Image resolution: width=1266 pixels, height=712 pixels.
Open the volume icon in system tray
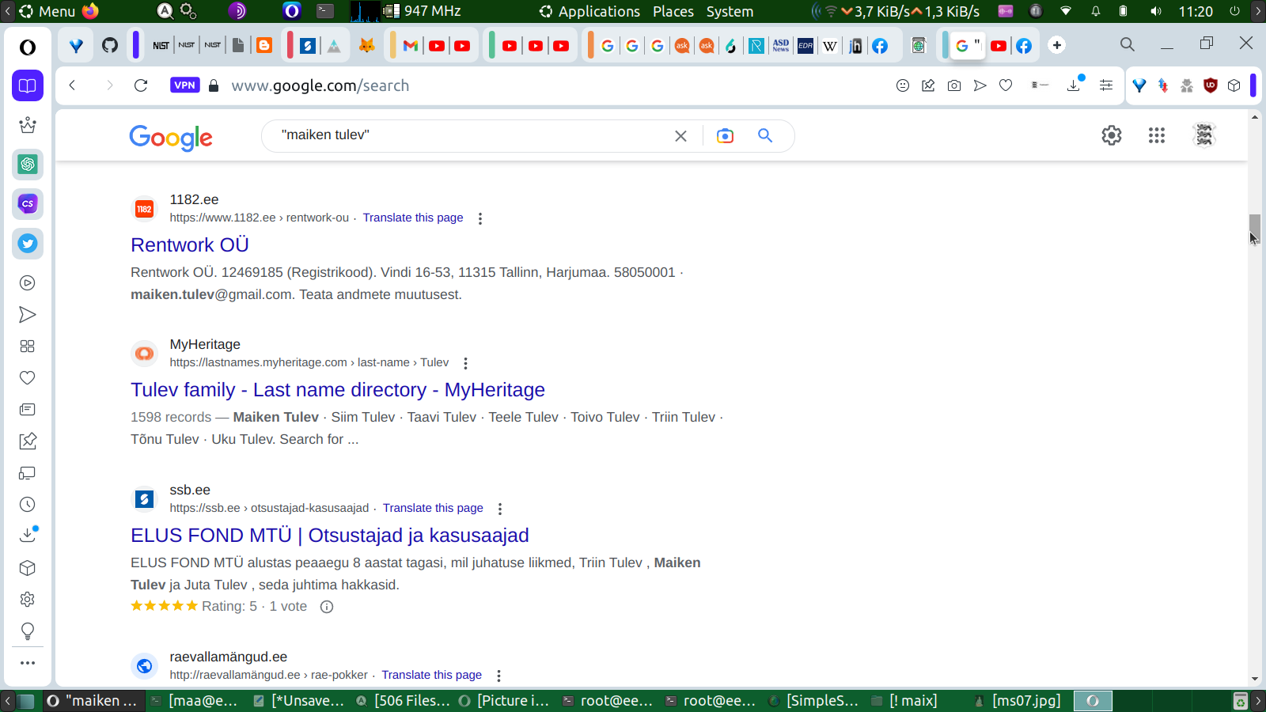(1156, 11)
